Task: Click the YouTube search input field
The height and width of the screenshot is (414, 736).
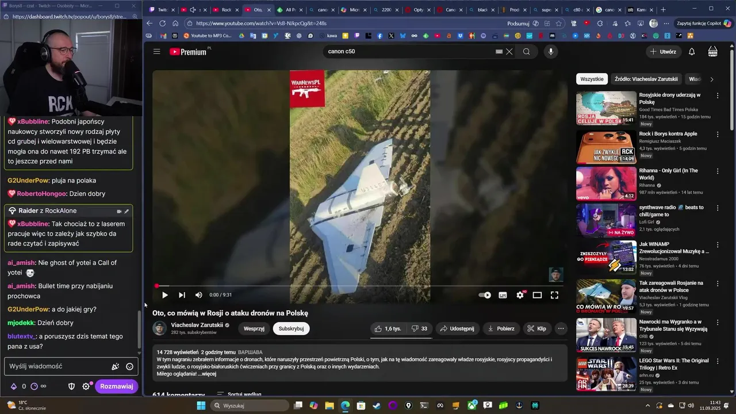Action: click(411, 52)
